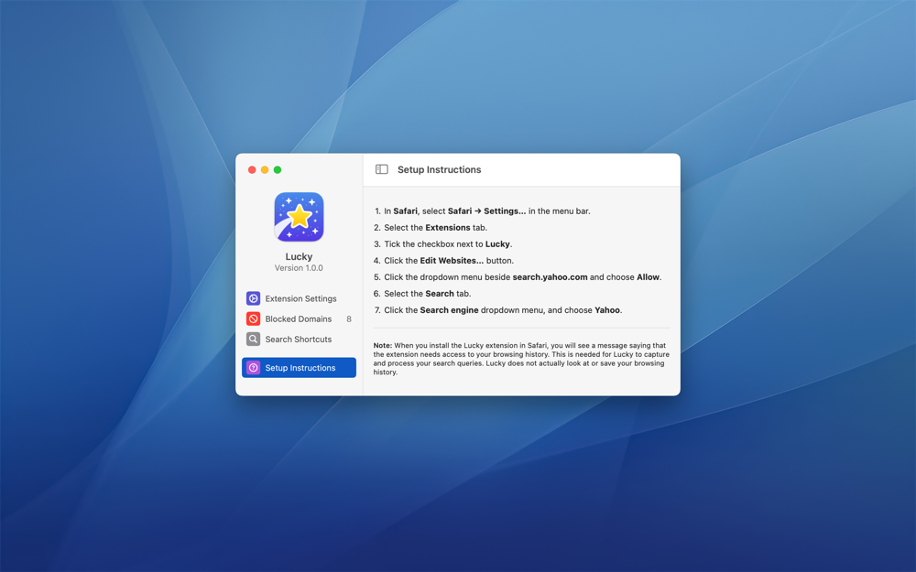Screen dimensions: 916x572
Task: Click the Blocked Domains count badge 8
Action: click(349, 318)
